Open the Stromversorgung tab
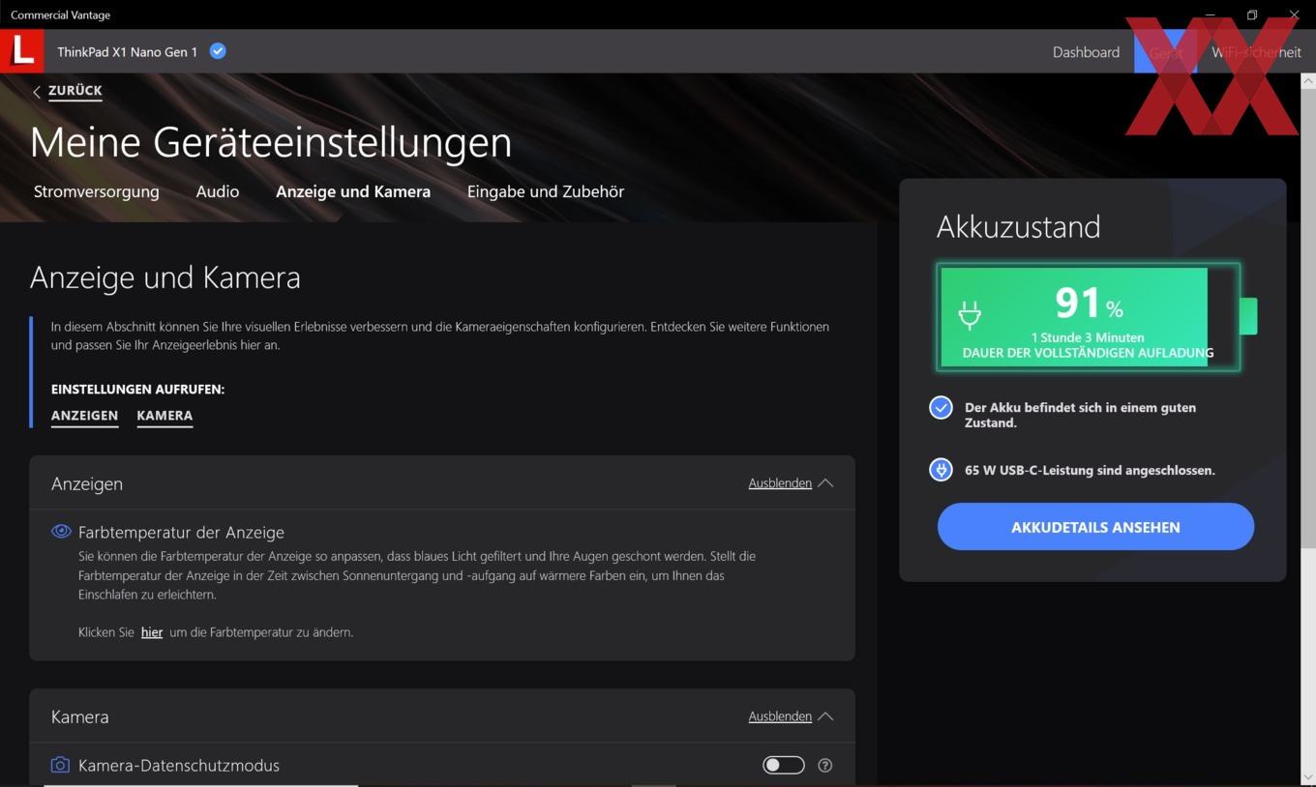 (x=97, y=191)
